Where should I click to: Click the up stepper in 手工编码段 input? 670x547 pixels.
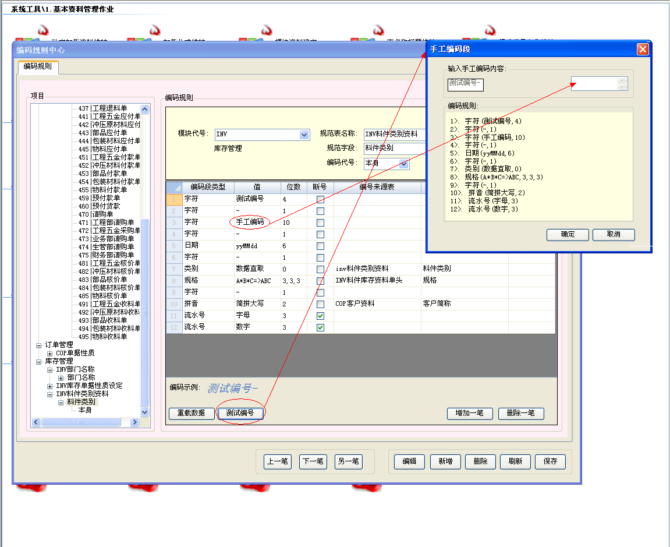coord(622,80)
